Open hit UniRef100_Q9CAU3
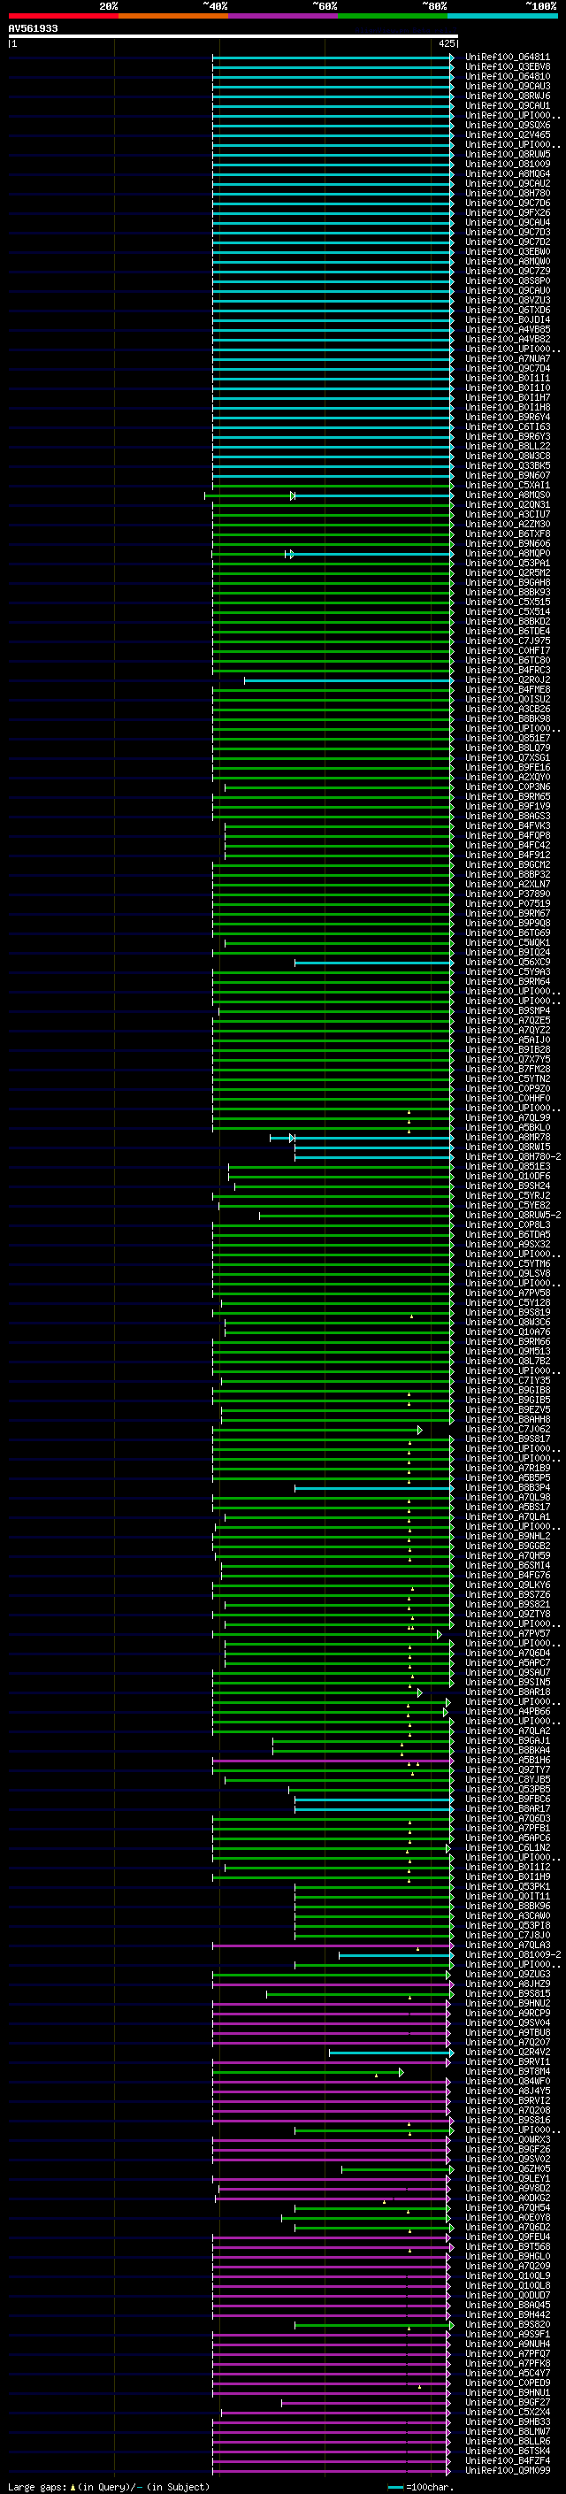The height and width of the screenshot is (2494, 566). [x=507, y=86]
